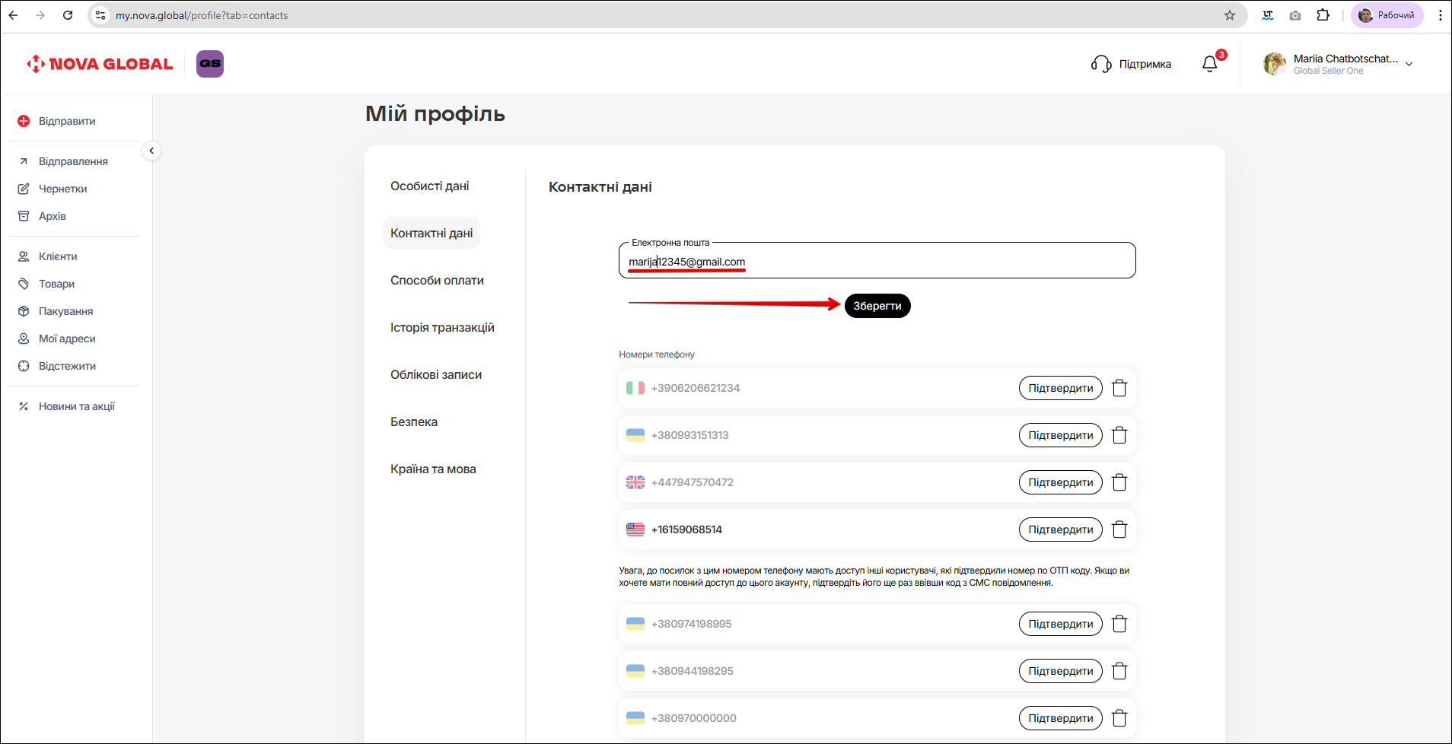The width and height of the screenshot is (1452, 744).
Task: Select Історія транзакцій profile tab
Action: point(442,327)
